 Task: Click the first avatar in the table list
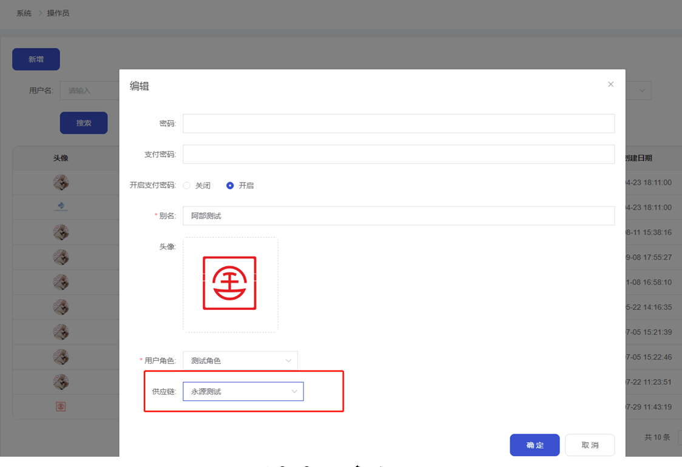(61, 182)
